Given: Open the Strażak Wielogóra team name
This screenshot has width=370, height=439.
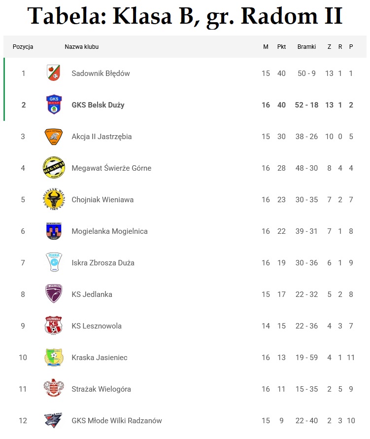Looking at the screenshot, I should [101, 389].
